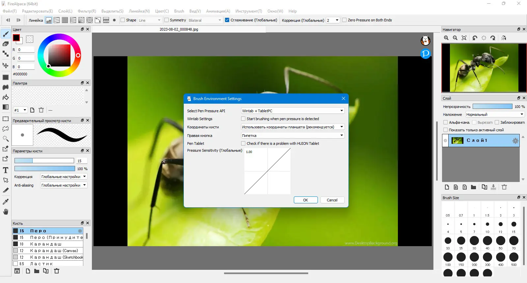Image resolution: width=527 pixels, height=283 pixels.
Task: Open settings gear for Слой 1
Action: pyautogui.click(x=515, y=141)
